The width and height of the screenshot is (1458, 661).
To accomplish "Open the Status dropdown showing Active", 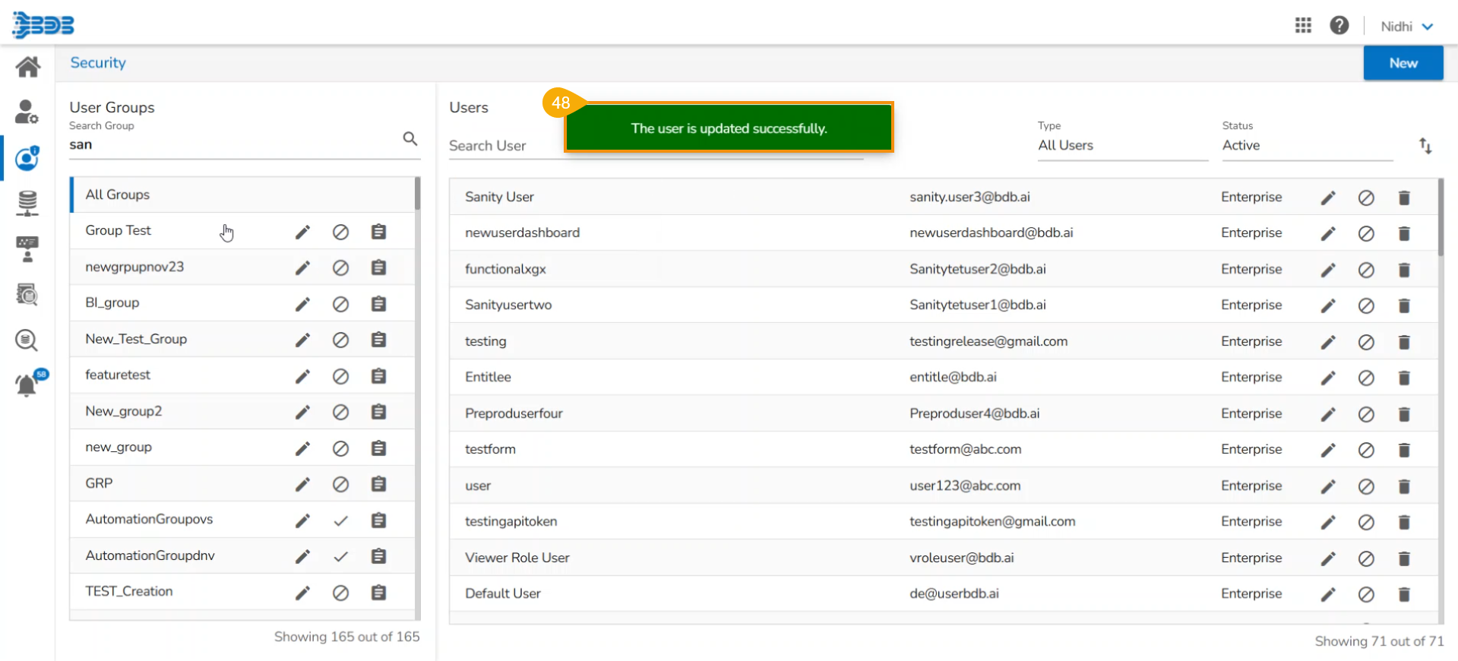I will coord(1305,145).
